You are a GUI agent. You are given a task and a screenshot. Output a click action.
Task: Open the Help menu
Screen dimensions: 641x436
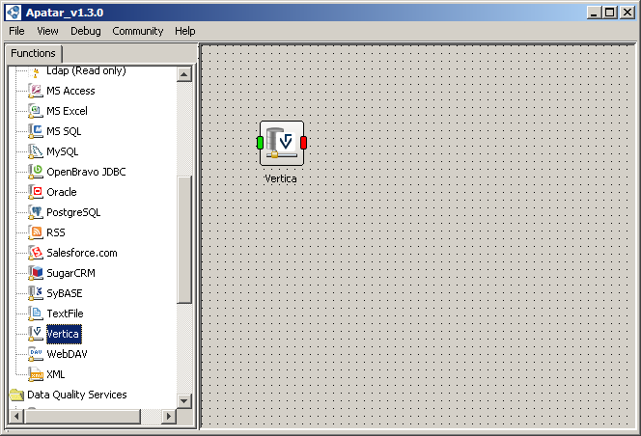point(185,31)
